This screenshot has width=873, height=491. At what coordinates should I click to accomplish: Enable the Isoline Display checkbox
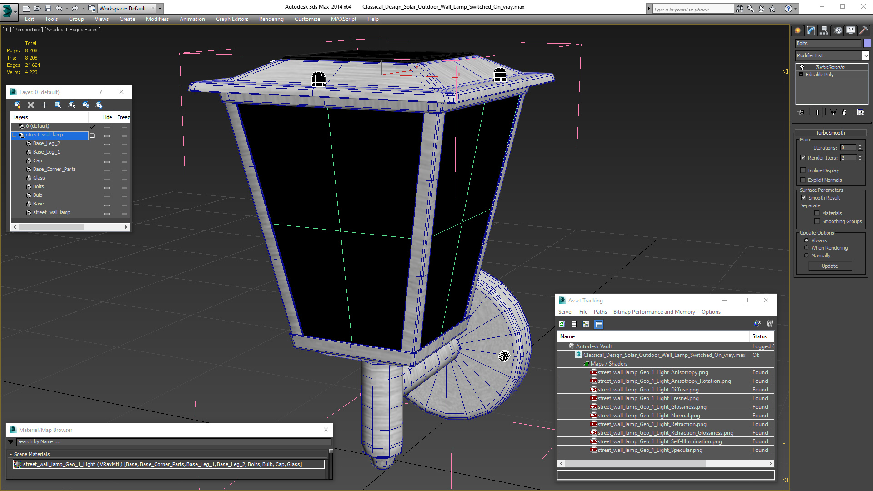(x=803, y=170)
